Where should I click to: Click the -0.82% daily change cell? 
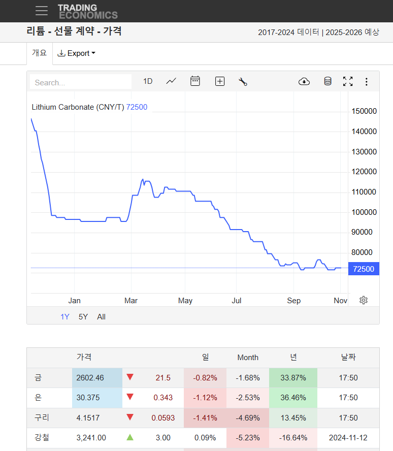point(205,378)
